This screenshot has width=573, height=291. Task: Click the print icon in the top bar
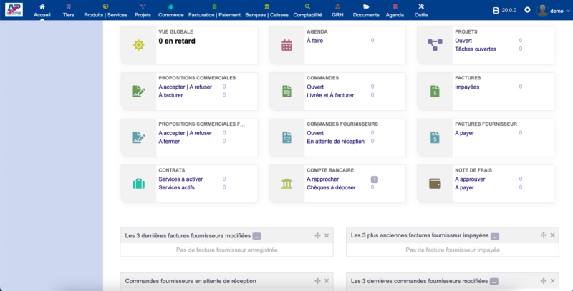(x=496, y=10)
